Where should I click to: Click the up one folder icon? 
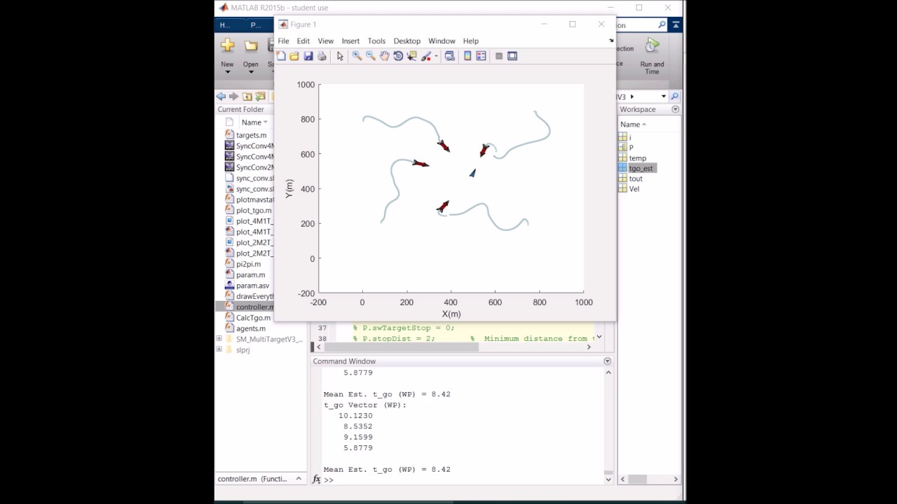247,97
